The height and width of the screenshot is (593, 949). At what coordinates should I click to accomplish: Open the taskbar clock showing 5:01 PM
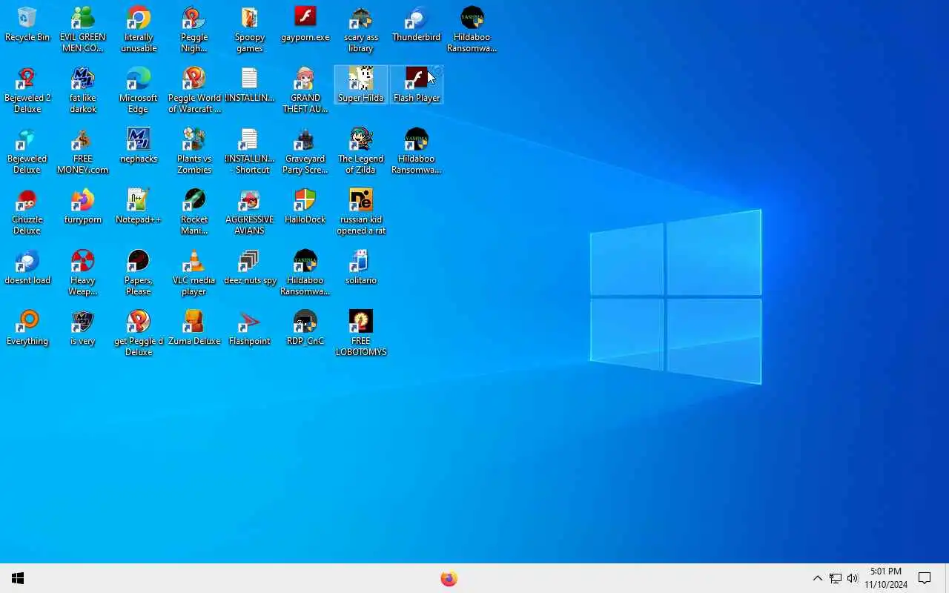[x=886, y=578]
